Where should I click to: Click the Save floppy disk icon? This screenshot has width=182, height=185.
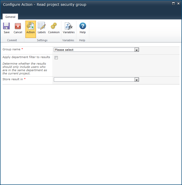click(7, 26)
